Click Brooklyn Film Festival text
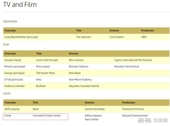This screenshot has height=126, width=170. click(x=127, y=67)
